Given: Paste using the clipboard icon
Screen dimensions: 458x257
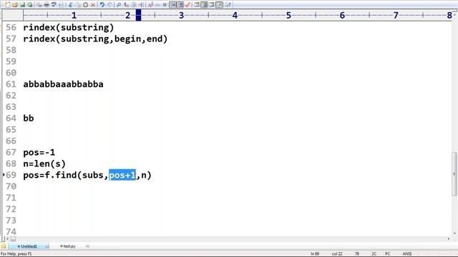Looking at the screenshot, I should pyautogui.click(x=85, y=5).
